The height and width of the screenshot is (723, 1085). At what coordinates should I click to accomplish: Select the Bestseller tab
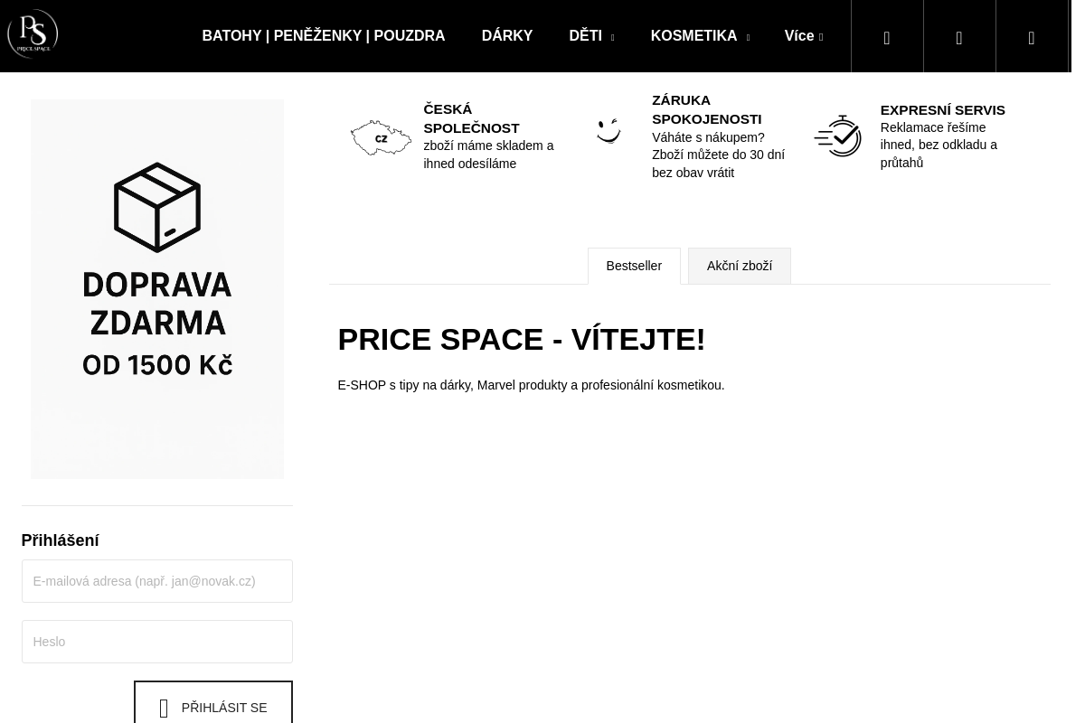click(x=634, y=266)
